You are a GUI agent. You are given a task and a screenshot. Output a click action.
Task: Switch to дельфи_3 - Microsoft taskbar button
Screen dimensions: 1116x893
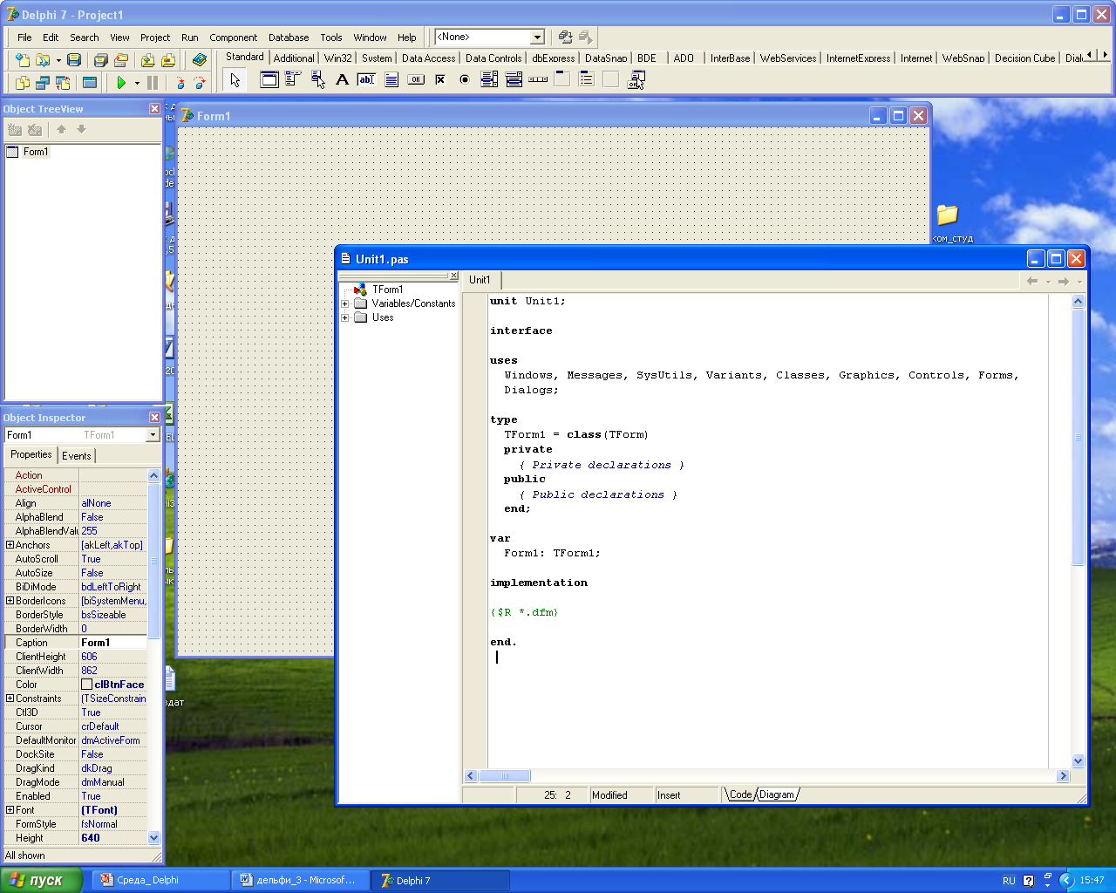tap(301, 880)
